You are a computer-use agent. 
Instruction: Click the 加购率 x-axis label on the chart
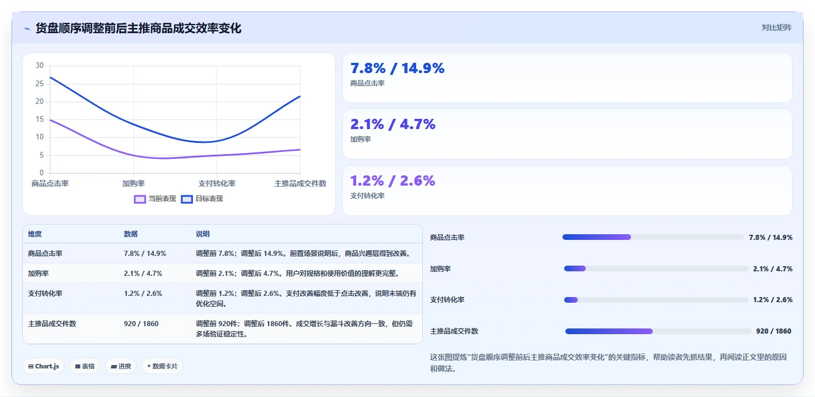tap(133, 183)
